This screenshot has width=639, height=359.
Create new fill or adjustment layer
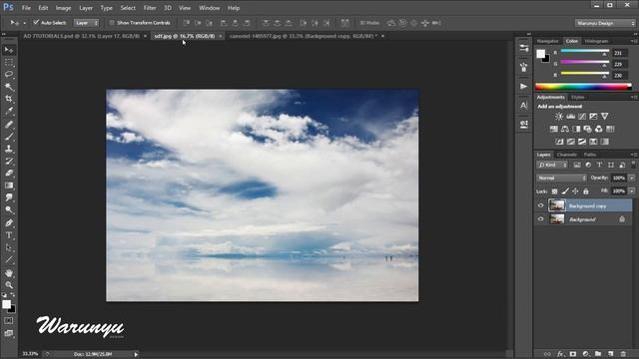point(586,354)
